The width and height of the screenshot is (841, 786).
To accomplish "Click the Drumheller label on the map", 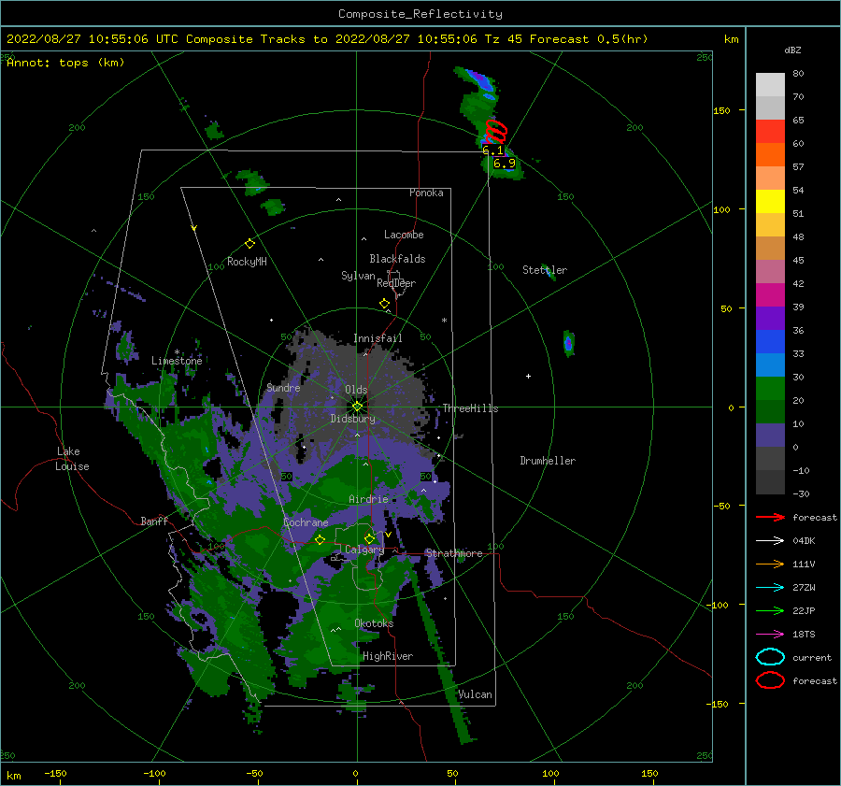I will [x=548, y=461].
